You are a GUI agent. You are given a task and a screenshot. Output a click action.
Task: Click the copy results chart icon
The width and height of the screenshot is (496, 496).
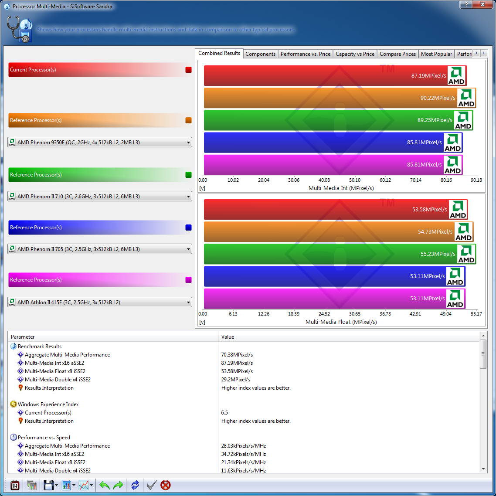click(32, 485)
